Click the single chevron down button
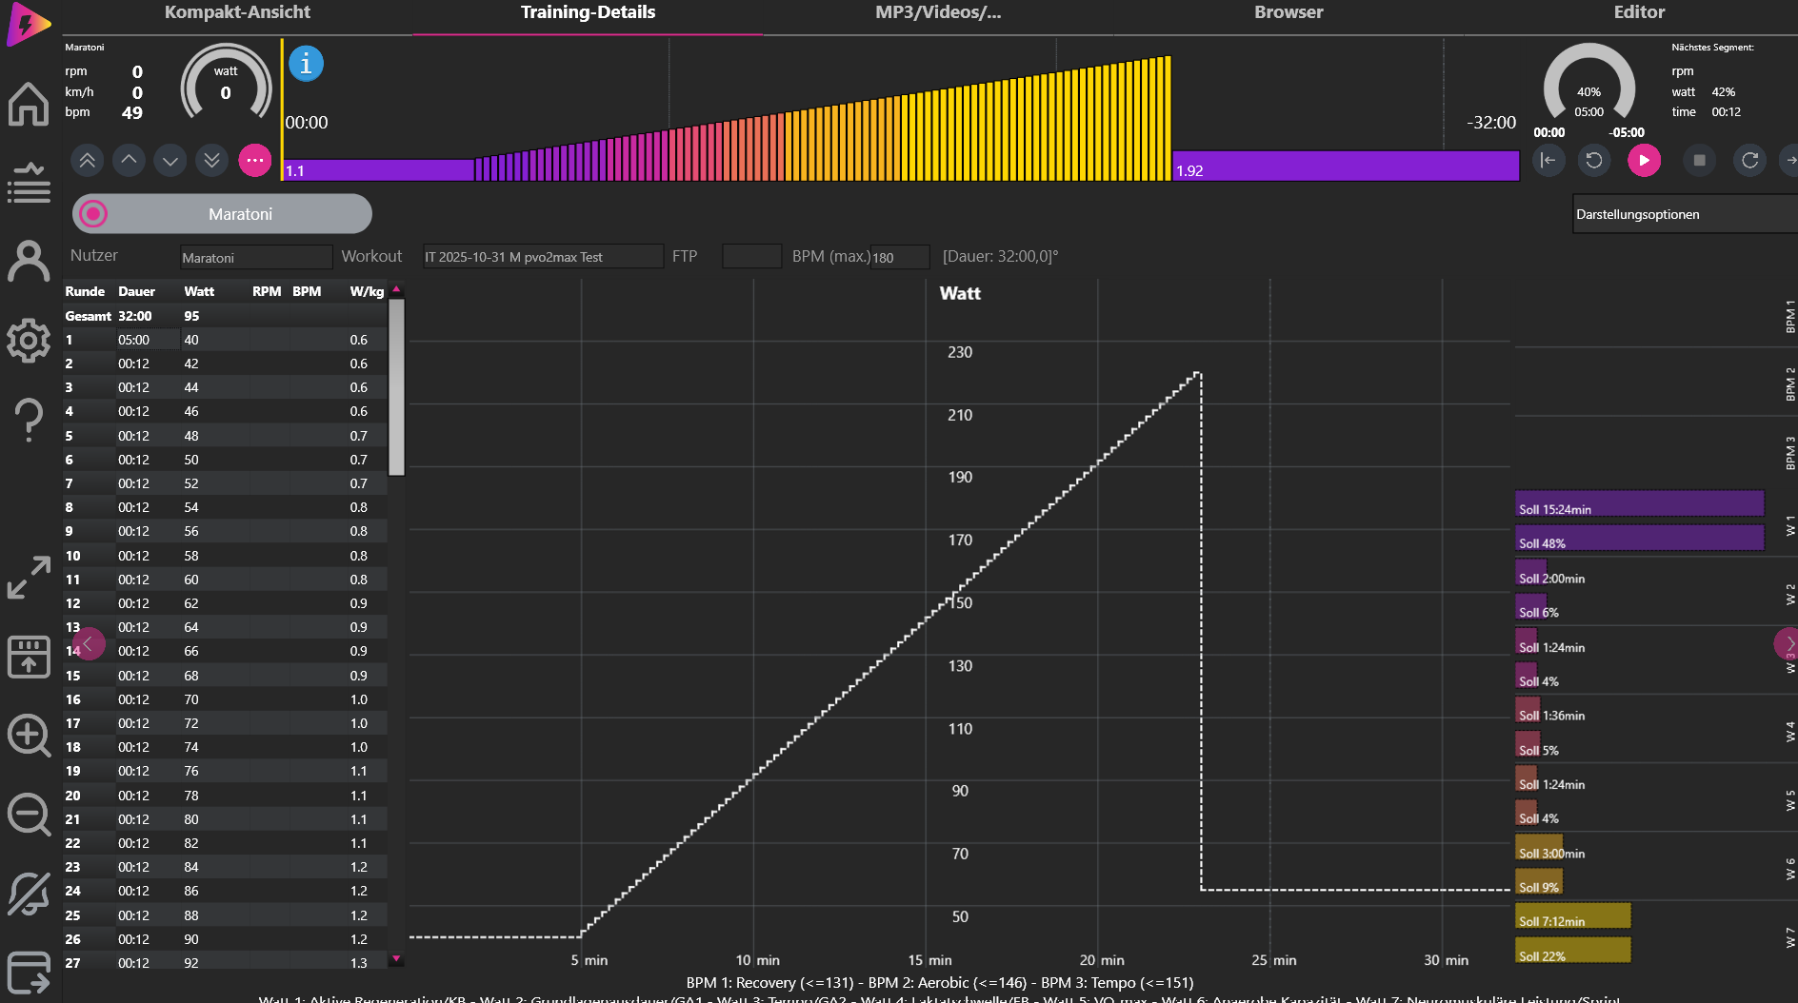This screenshot has height=1003, width=1798. tap(170, 160)
